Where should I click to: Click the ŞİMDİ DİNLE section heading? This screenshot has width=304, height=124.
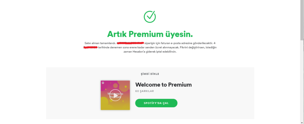[150, 74]
